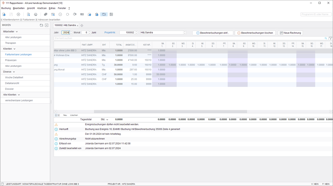Open the Fenster menu

pyautogui.click(x=62, y=8)
